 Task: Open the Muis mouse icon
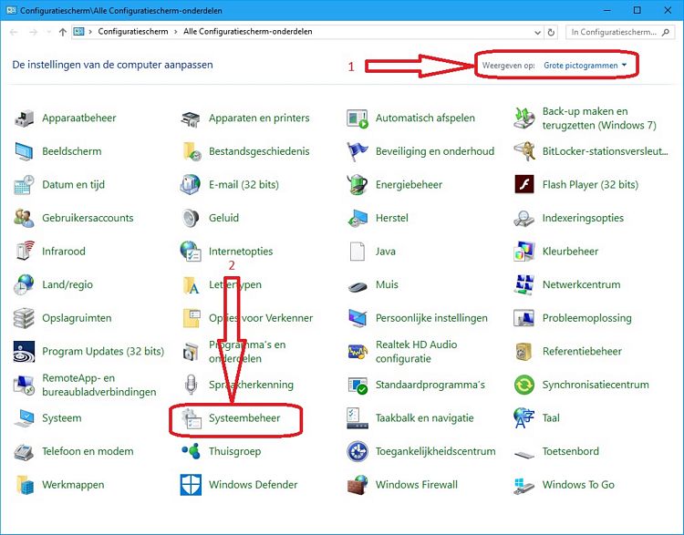358,285
